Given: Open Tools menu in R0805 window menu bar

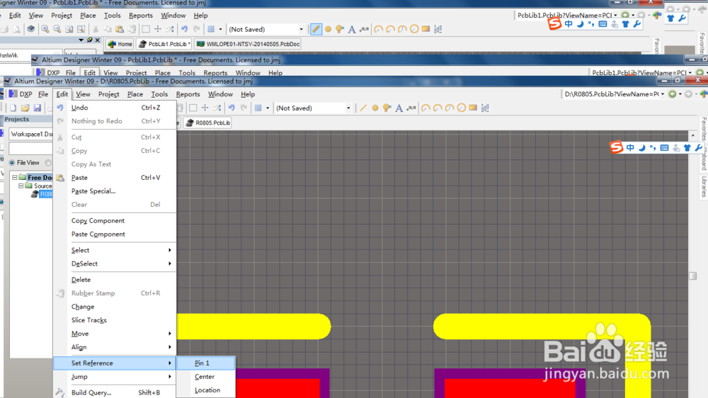Looking at the screenshot, I should click(x=159, y=94).
